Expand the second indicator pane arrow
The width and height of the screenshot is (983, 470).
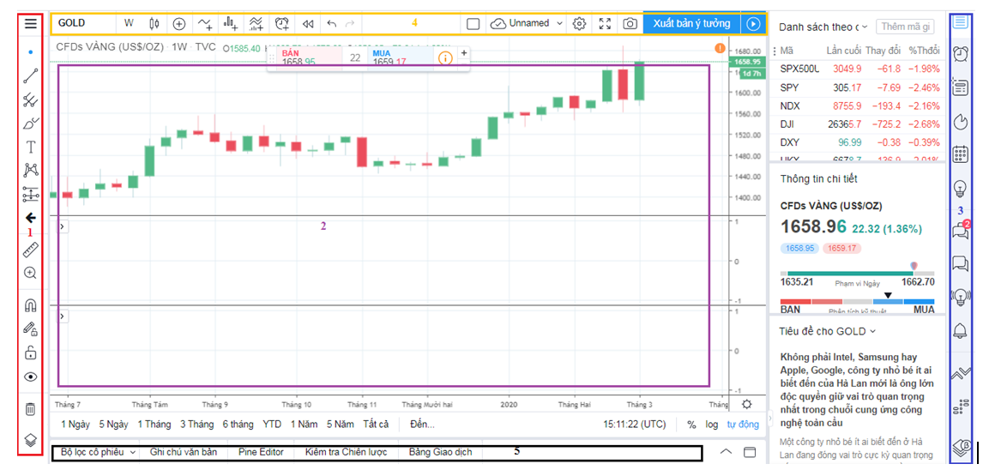tap(63, 316)
